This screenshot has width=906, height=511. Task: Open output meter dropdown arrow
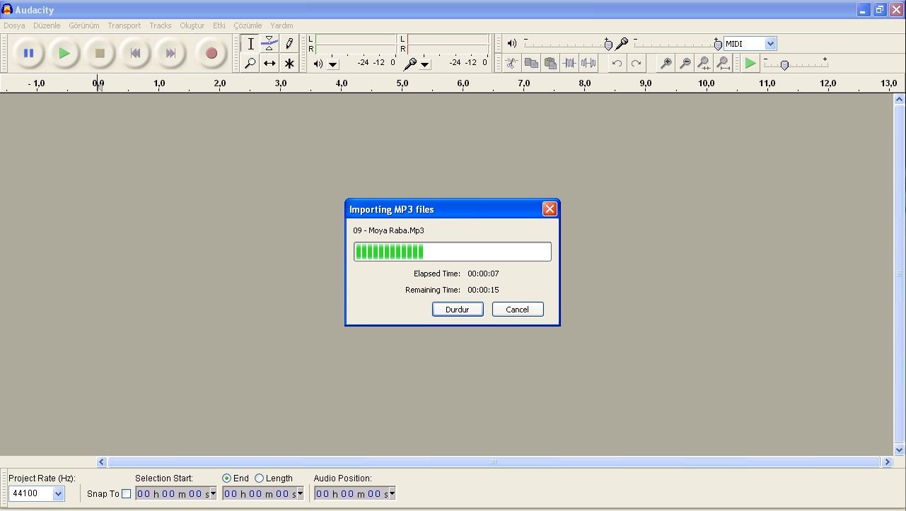point(332,64)
